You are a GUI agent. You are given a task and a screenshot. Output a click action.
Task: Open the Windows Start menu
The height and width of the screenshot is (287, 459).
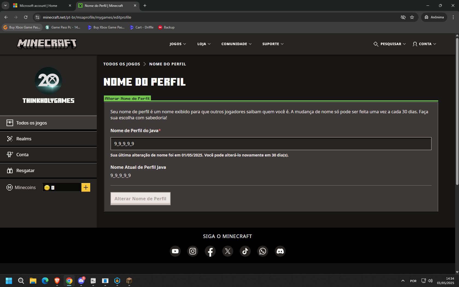[x=9, y=281]
